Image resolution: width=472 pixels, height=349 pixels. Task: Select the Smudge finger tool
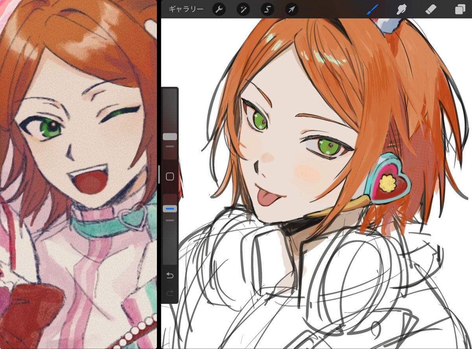point(402,9)
